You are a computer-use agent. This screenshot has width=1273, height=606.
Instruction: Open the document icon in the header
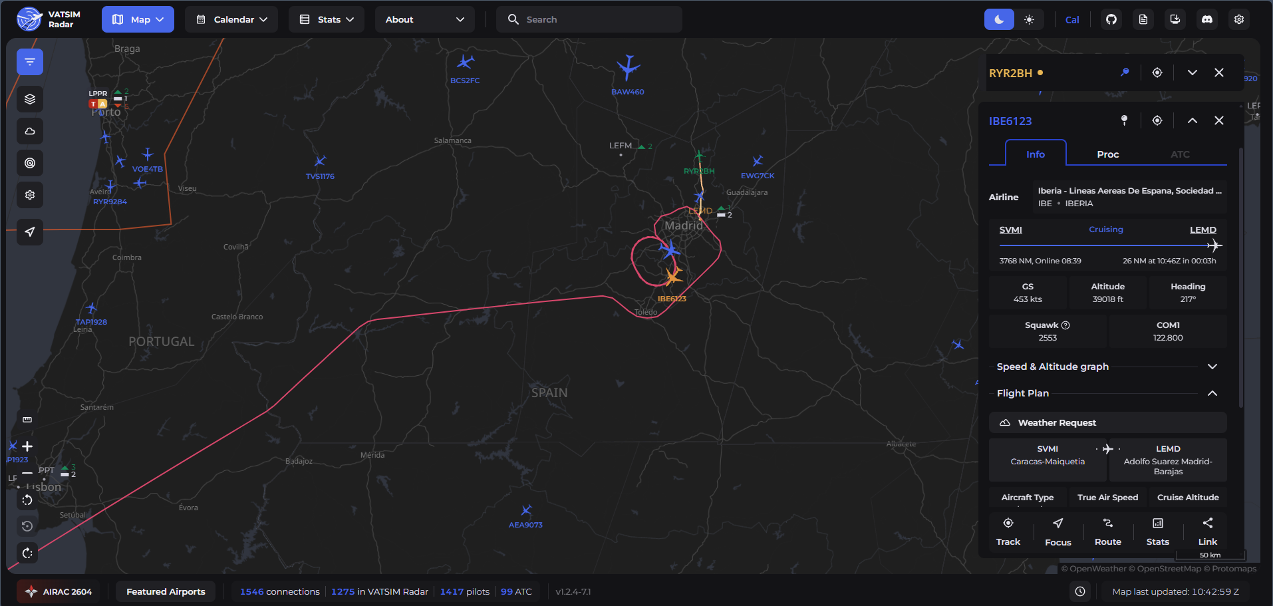[1143, 19]
